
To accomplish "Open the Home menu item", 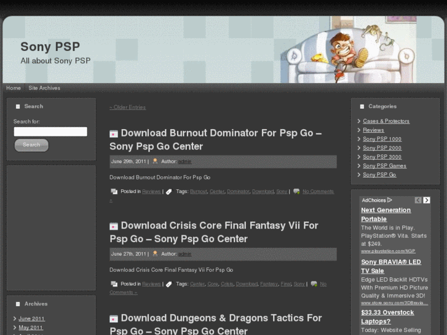I will pos(14,88).
